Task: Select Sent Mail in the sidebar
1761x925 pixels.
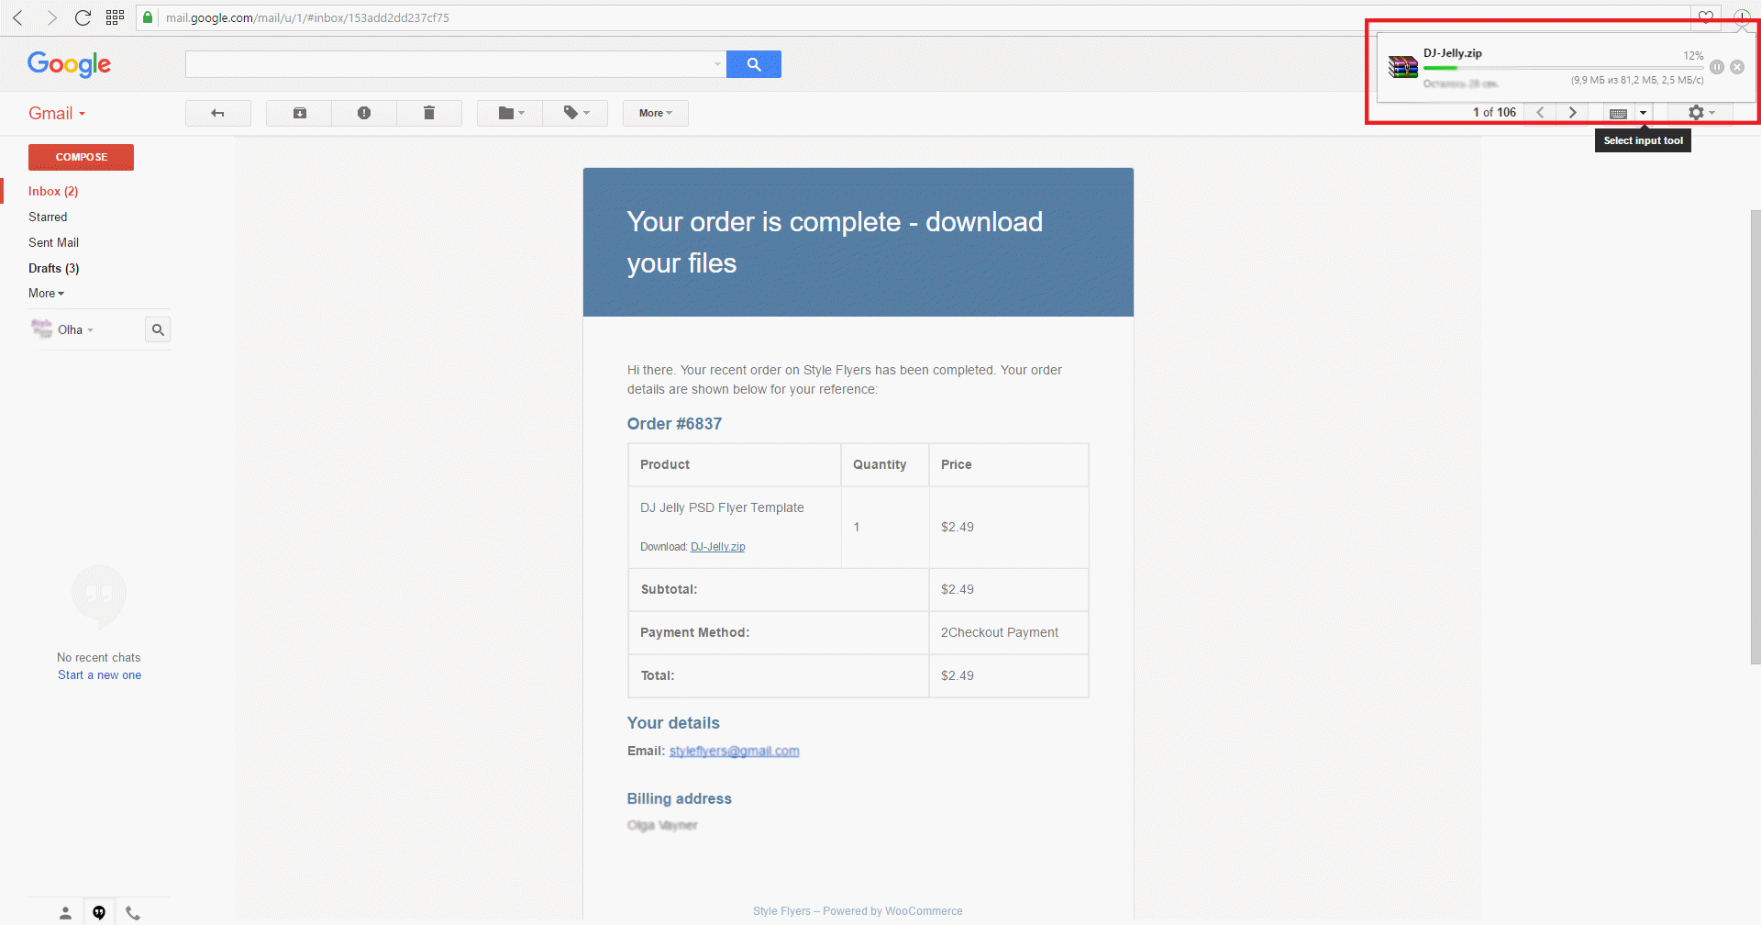Action: pos(53,242)
